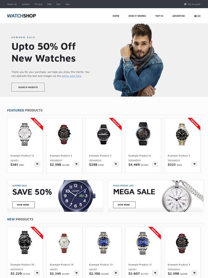
Task: Follow the admin area here link
Action: coord(72,76)
